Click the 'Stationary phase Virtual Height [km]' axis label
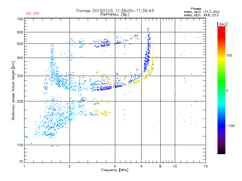Screen dimensions: 242x181 pyautogui.click(x=13, y=91)
